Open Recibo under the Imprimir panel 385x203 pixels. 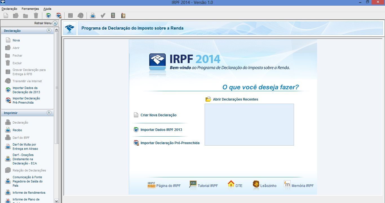14,130
